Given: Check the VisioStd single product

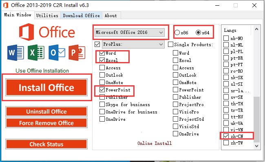Looking at the screenshot, I should coord(175,126).
